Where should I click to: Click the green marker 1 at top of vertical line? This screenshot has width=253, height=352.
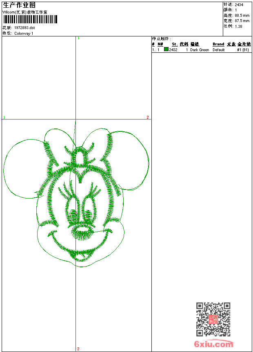coord(78,38)
